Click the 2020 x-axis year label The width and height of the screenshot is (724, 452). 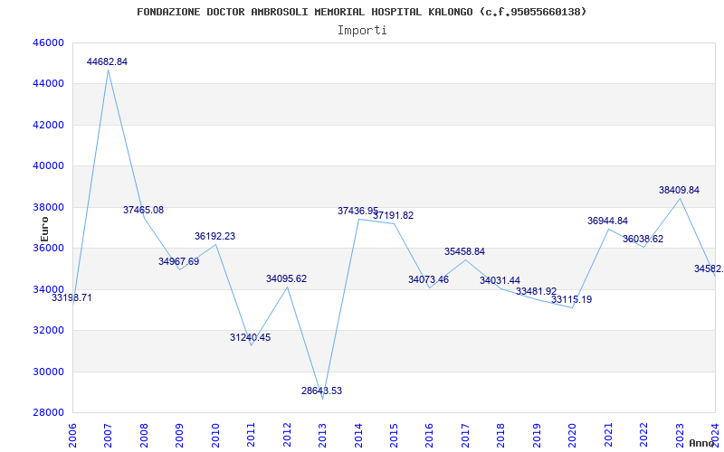572,436
